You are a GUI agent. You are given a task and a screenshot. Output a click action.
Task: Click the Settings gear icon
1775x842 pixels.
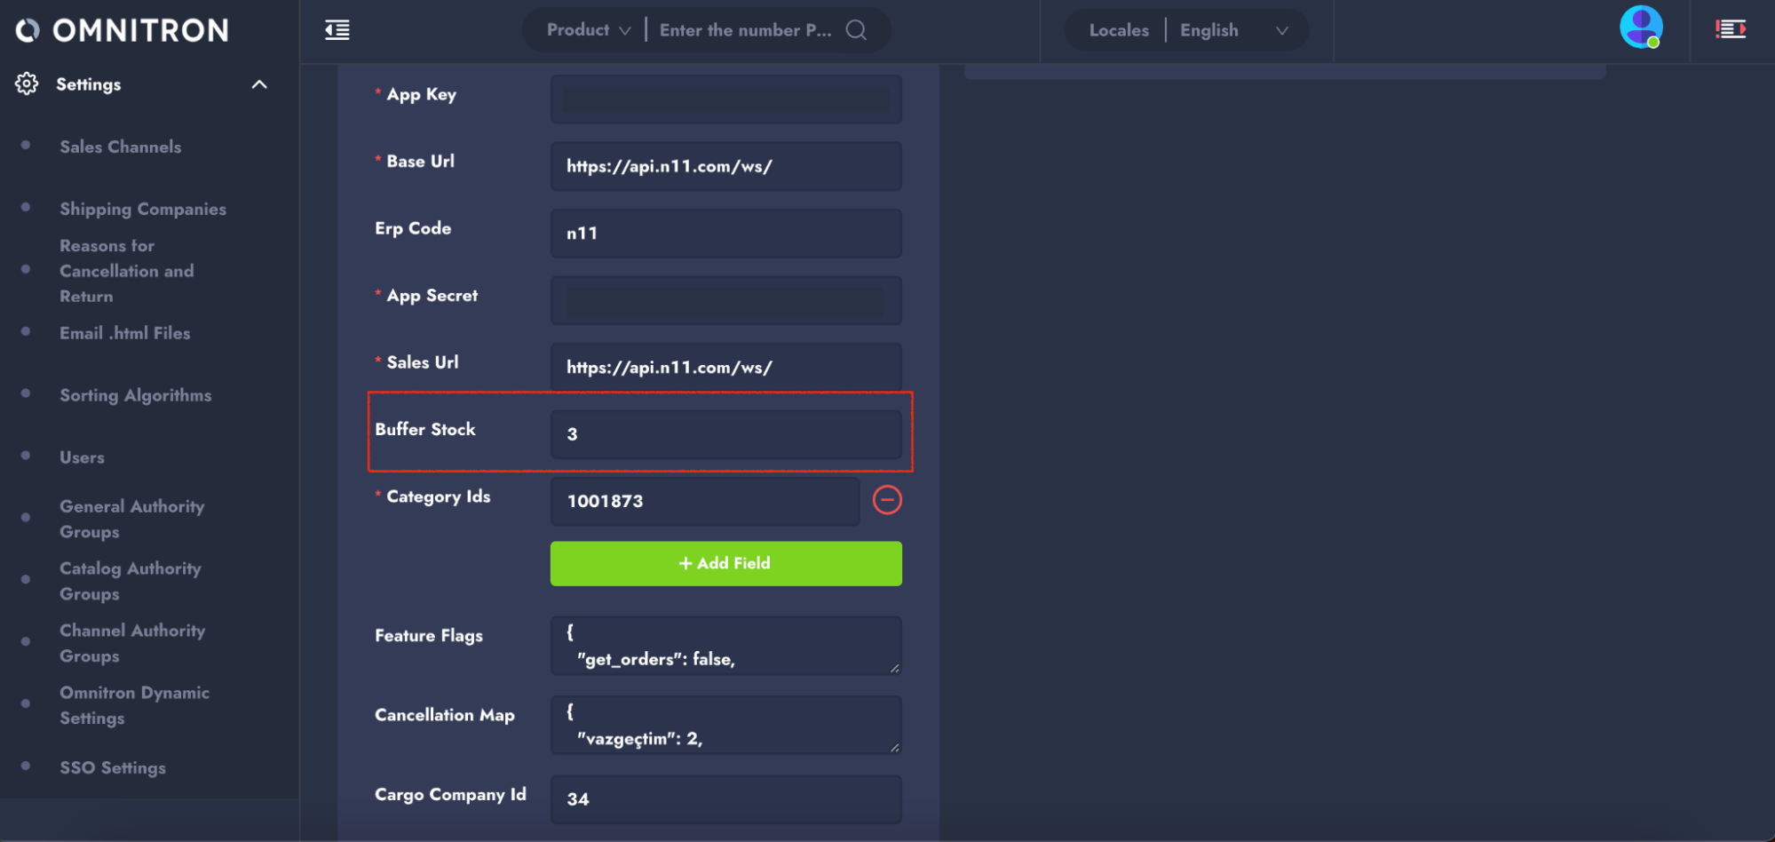27,84
